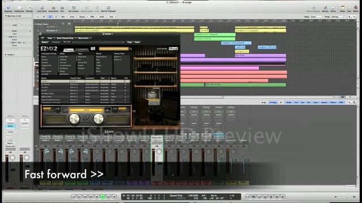Click the center logo between EZmix knobs

tap(87, 118)
